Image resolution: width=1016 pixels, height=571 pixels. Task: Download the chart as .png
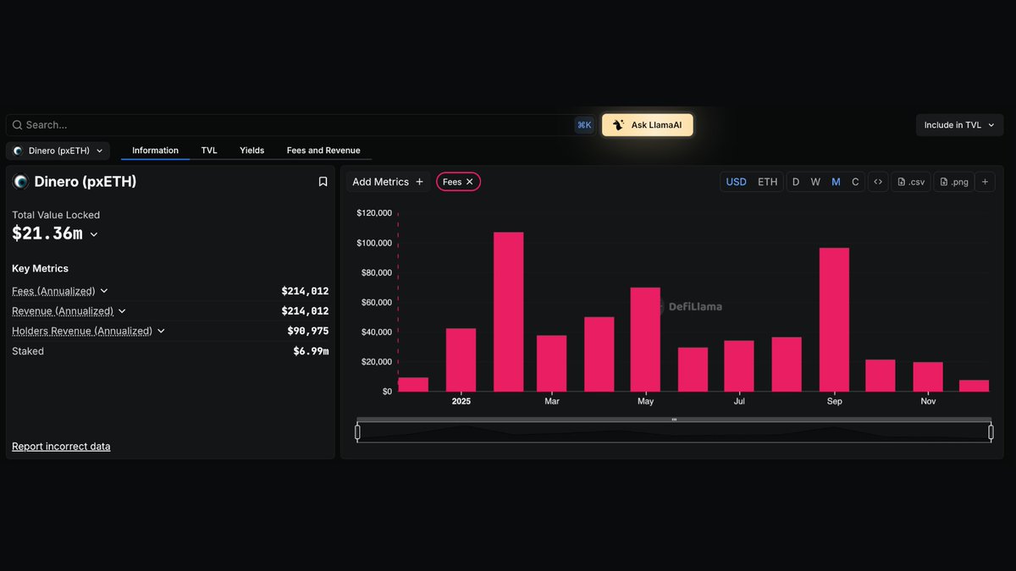(x=954, y=182)
